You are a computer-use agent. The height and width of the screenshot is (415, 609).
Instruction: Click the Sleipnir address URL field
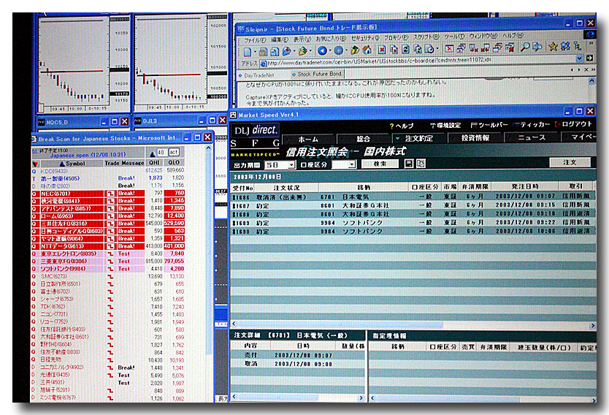coord(418,61)
